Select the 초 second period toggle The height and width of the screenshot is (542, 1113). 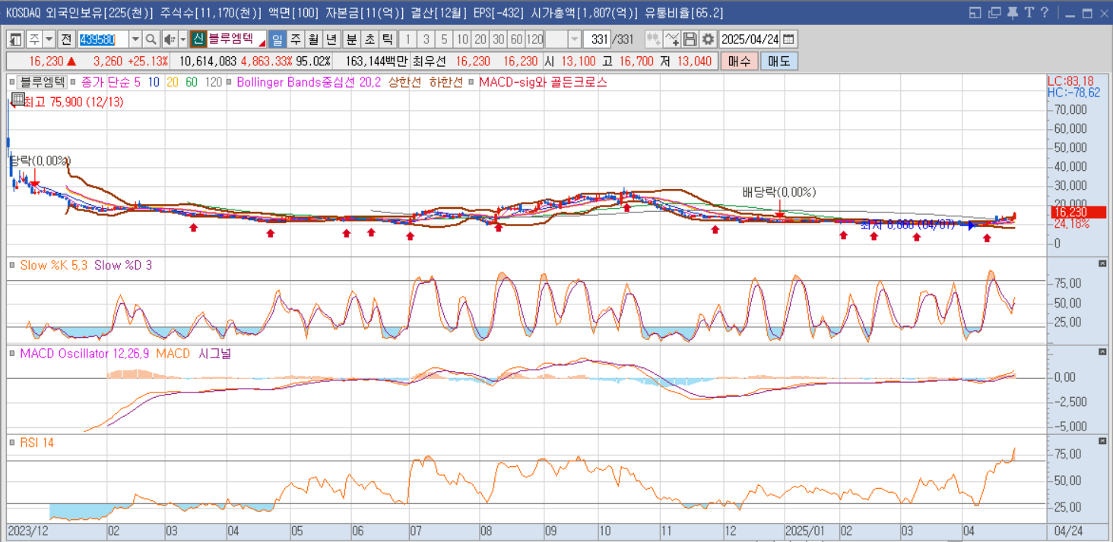[369, 39]
